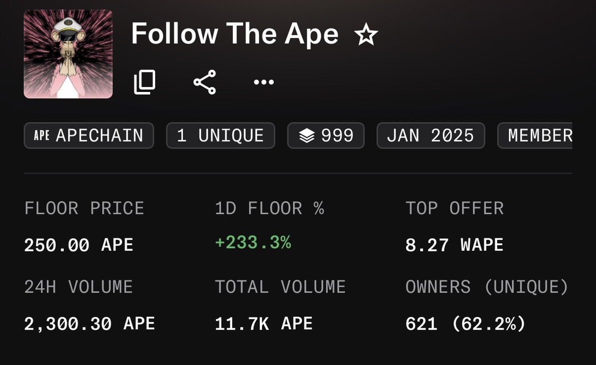Screen dimensions: 596x365
Task: Click the +233.3% floor change value
Action: [253, 243]
